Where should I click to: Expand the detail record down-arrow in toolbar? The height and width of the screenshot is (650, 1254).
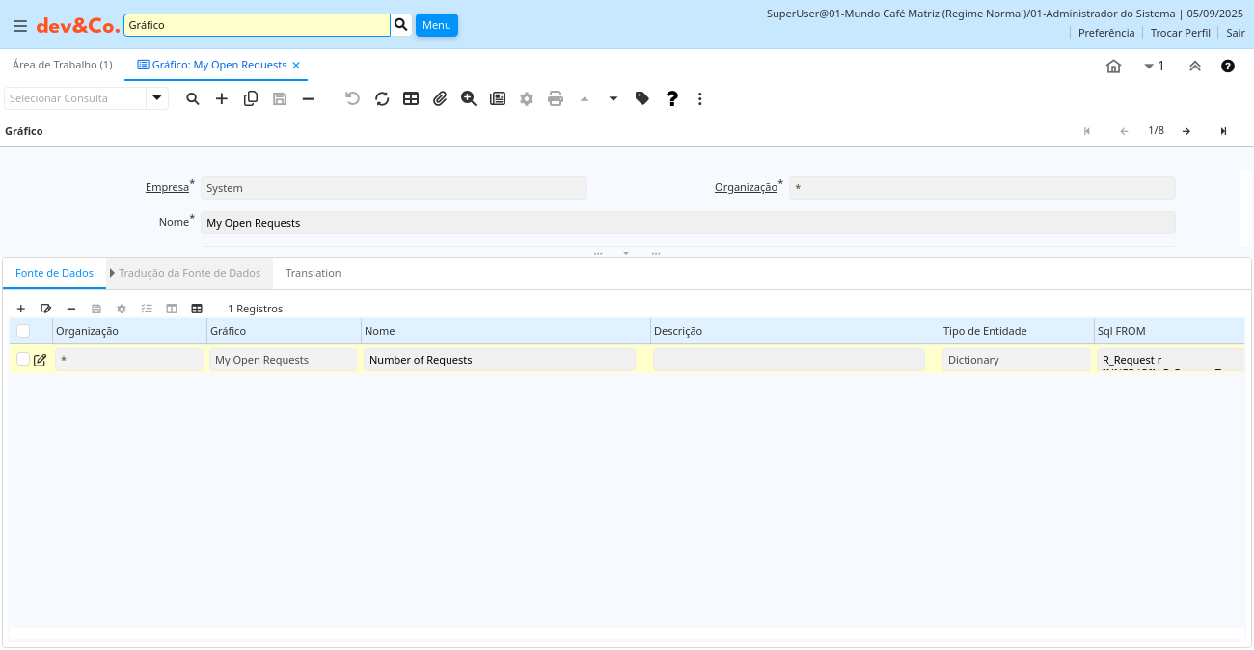(x=613, y=98)
